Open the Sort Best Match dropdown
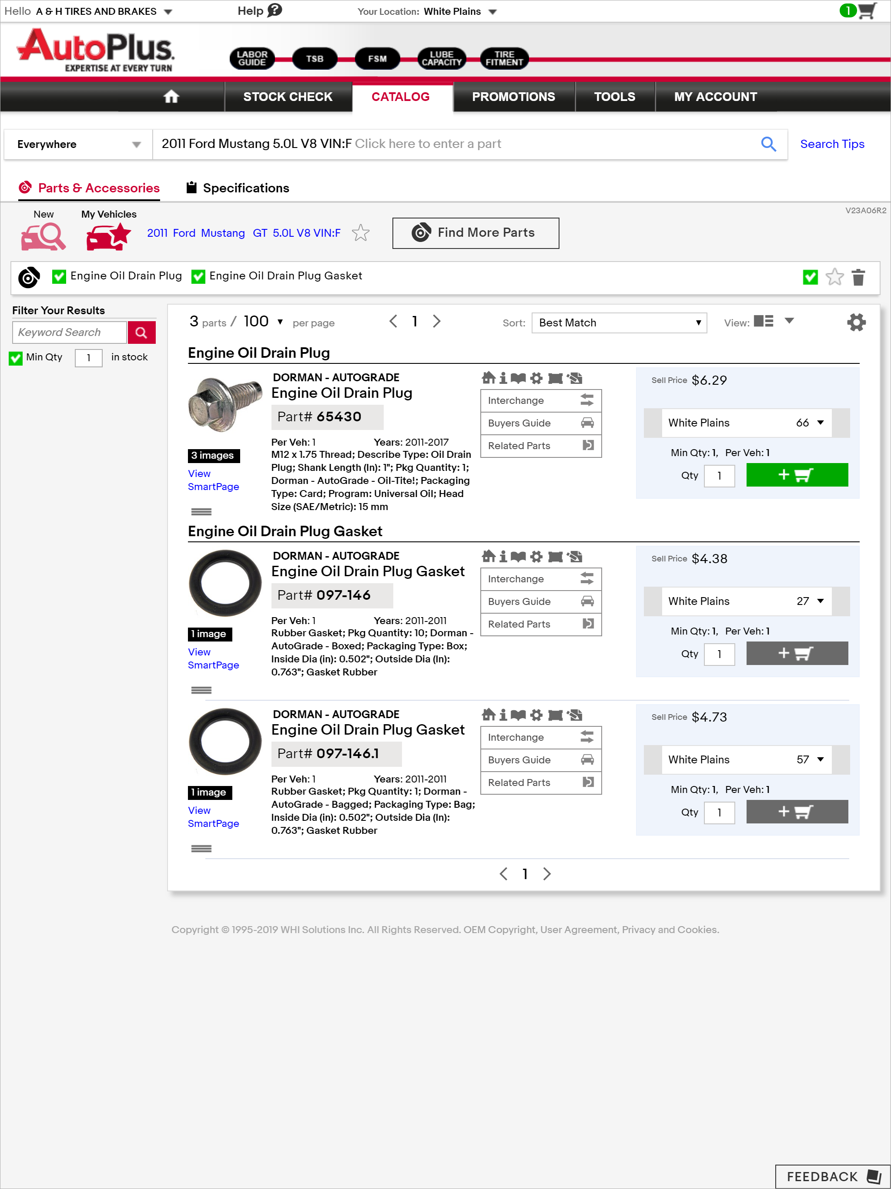The image size is (891, 1189). pyautogui.click(x=619, y=322)
